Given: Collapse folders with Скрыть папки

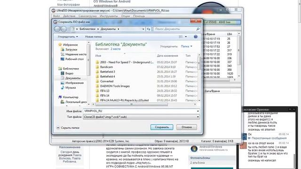Looking at the screenshot, I should (x=68, y=128).
